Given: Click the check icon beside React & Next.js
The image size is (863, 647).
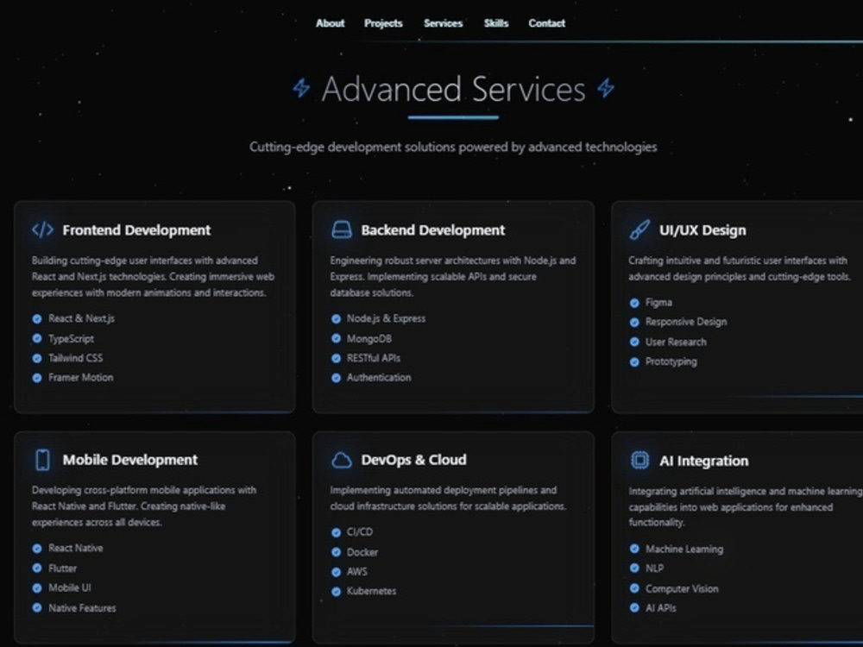Looking at the screenshot, I should (x=37, y=318).
